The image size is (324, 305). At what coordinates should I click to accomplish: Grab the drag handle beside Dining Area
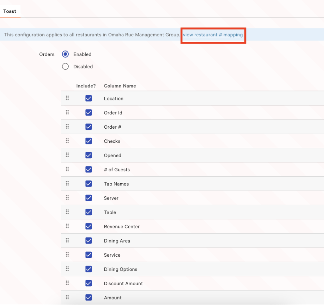(67, 240)
